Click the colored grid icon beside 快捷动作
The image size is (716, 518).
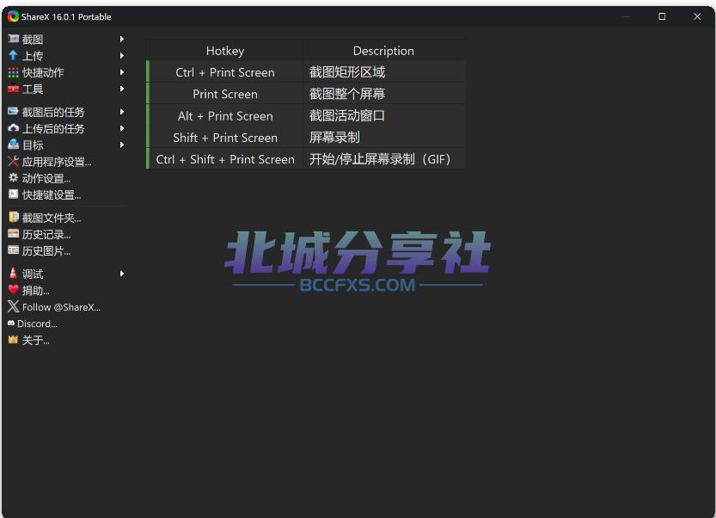coord(13,72)
